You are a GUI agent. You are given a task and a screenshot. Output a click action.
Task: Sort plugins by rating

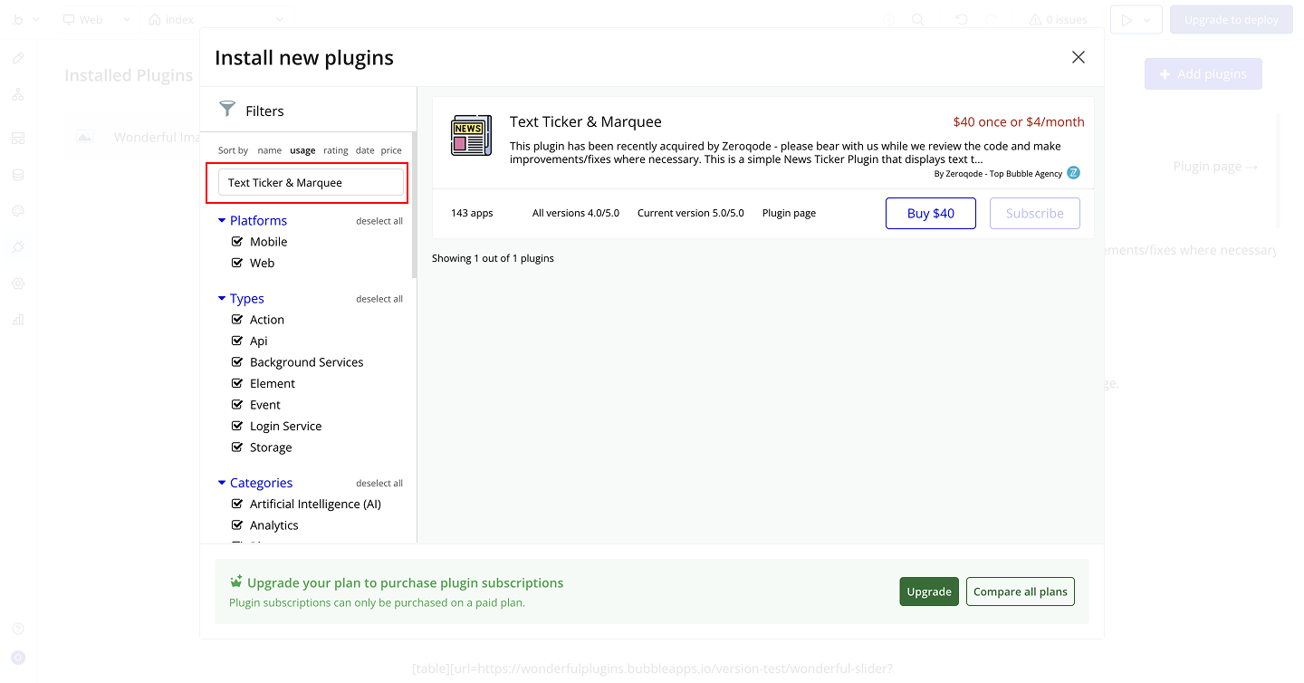pyautogui.click(x=335, y=150)
